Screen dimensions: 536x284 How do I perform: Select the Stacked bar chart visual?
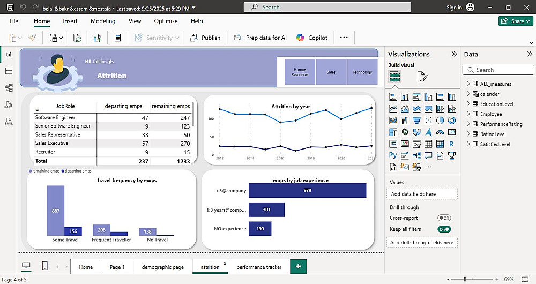coord(393,97)
